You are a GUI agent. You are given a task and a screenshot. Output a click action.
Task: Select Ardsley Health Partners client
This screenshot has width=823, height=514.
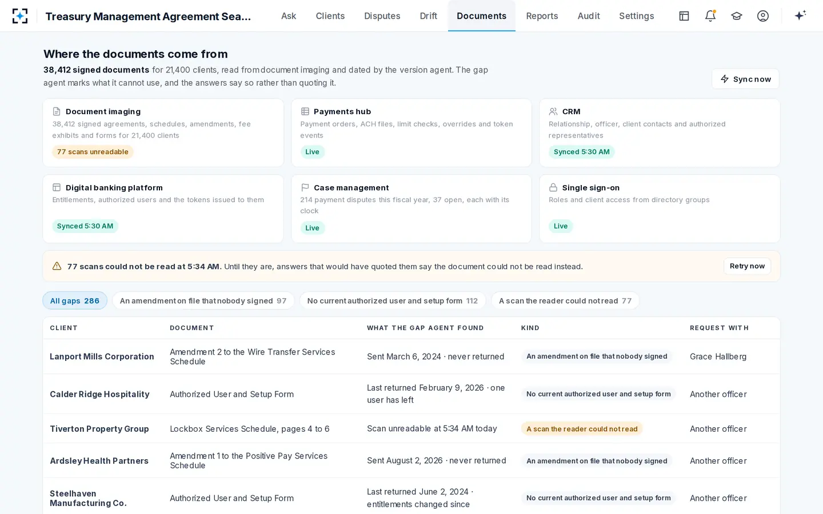(99, 461)
